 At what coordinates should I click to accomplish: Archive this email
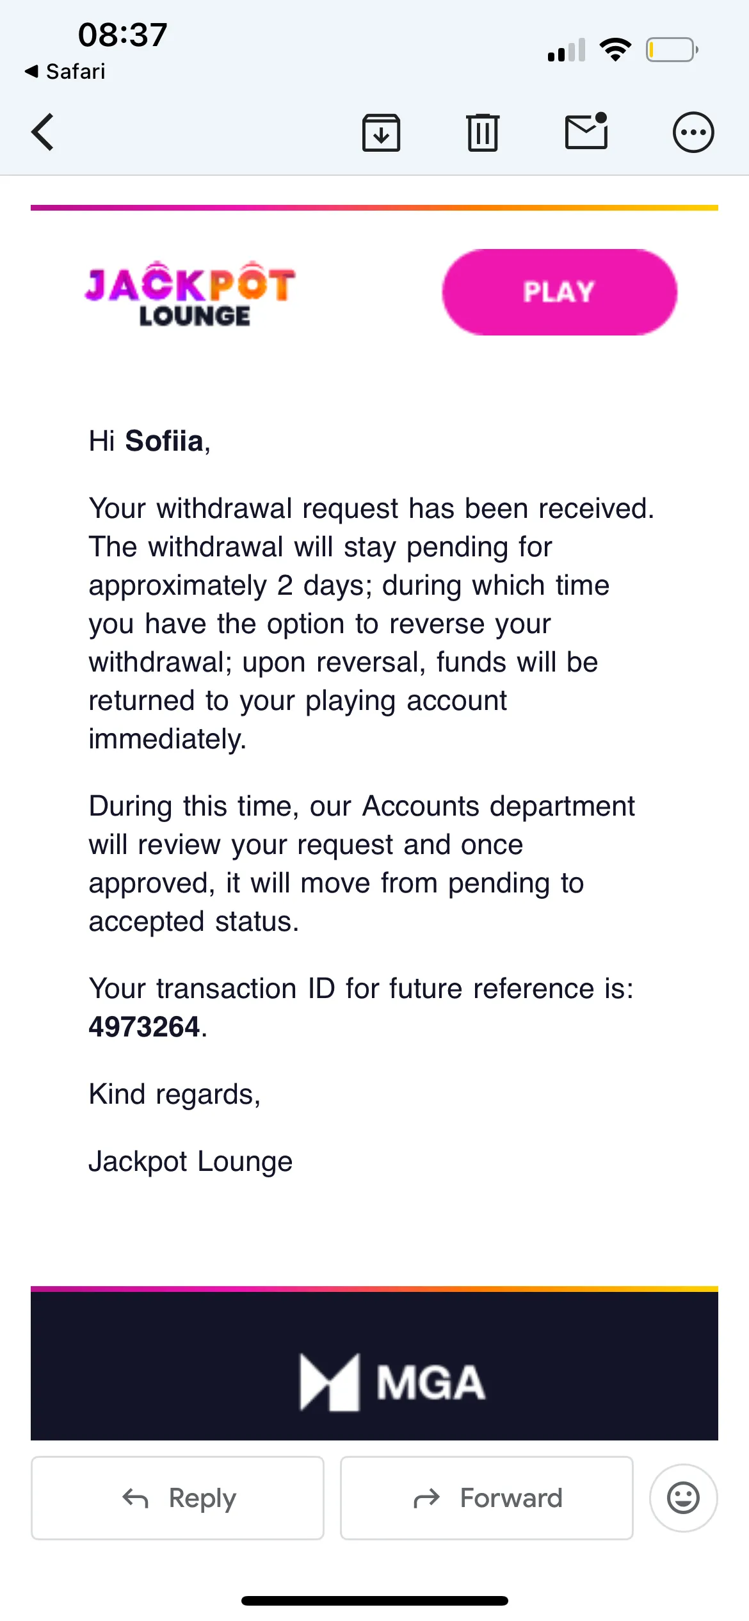[382, 133]
